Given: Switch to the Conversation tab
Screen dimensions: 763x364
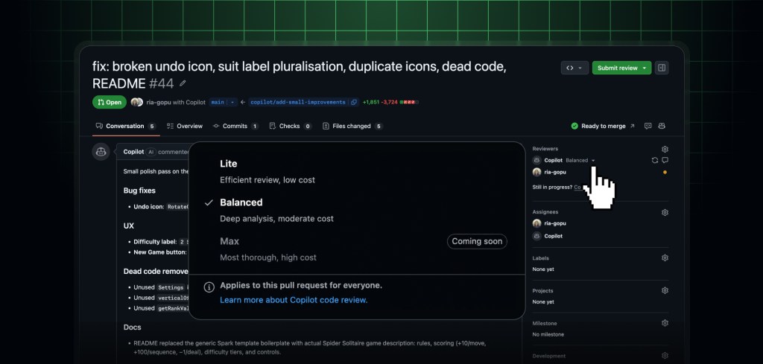Looking at the screenshot, I should [125, 126].
